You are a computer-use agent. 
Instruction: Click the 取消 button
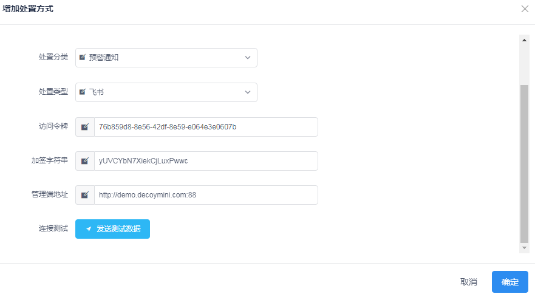pyautogui.click(x=468, y=282)
